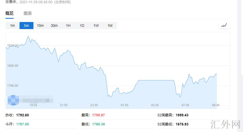The height and width of the screenshot is (132, 243).
Task: Pick the 1D timeframe
Action: tap(82, 26)
